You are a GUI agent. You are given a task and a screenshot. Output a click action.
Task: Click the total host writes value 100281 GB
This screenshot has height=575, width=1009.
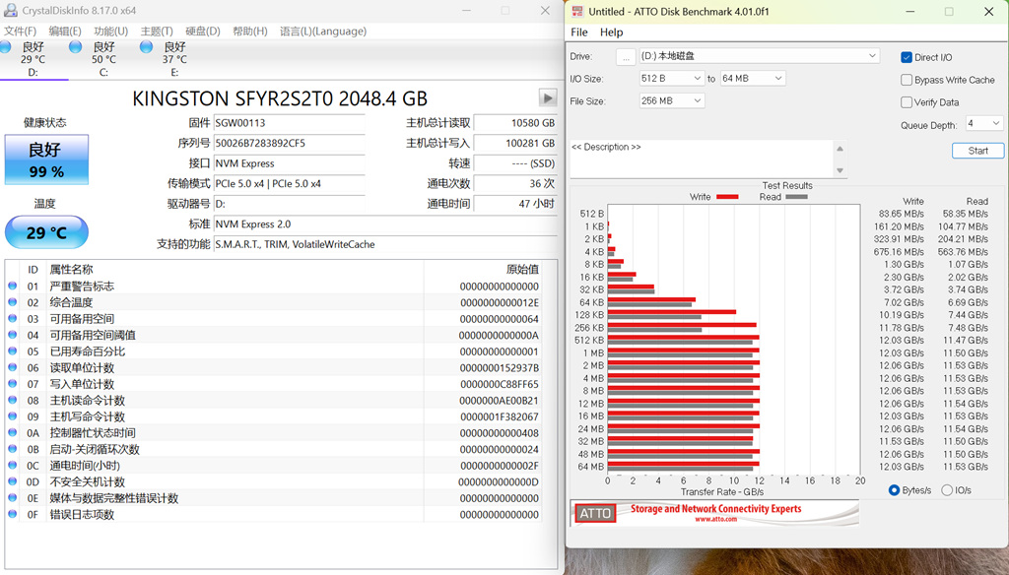[514, 143]
